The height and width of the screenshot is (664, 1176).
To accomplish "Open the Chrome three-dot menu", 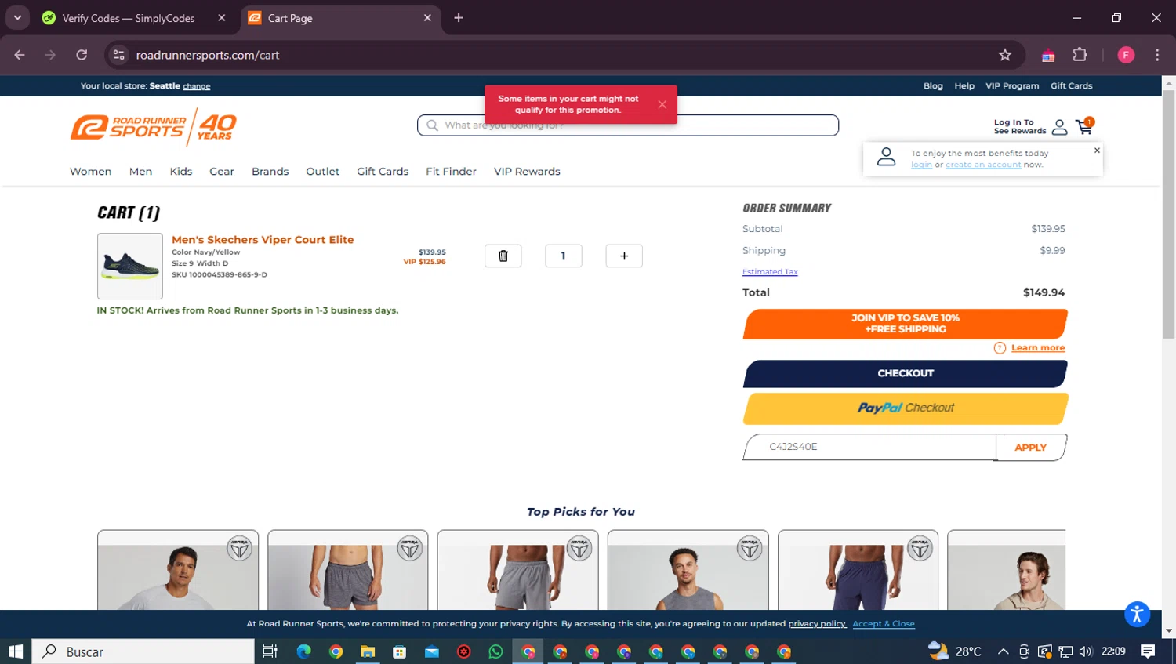I will click(x=1157, y=55).
